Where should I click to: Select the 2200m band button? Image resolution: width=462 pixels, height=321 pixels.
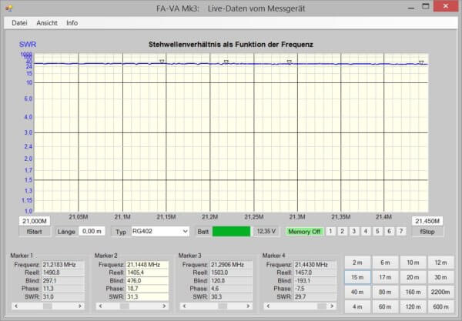[x=440, y=293]
